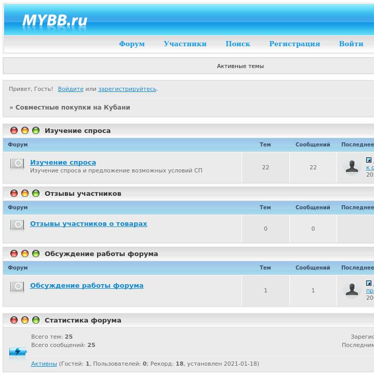The height and width of the screenshot is (374, 374).
Task: Click orange circle in Статистика форума header
Action: (x=25, y=320)
